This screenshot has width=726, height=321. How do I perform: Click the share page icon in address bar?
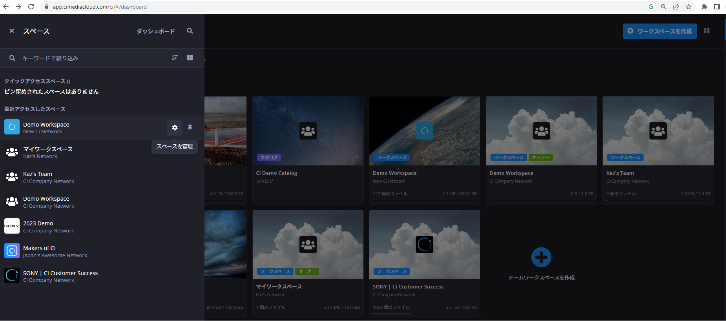(676, 7)
